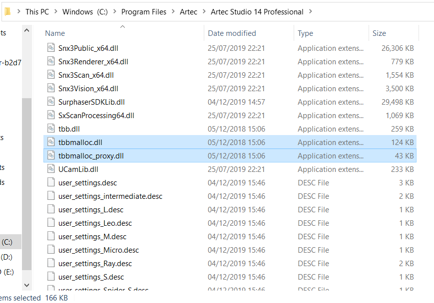434x303 pixels.
Task: Click navigation pane scroll down arrow
Action: (x=27, y=285)
